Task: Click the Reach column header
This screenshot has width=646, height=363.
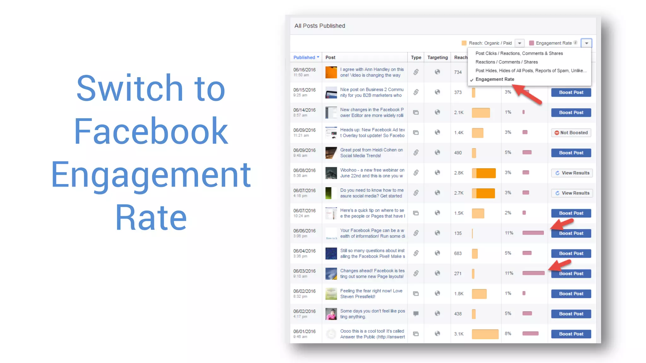Action: 461,57
